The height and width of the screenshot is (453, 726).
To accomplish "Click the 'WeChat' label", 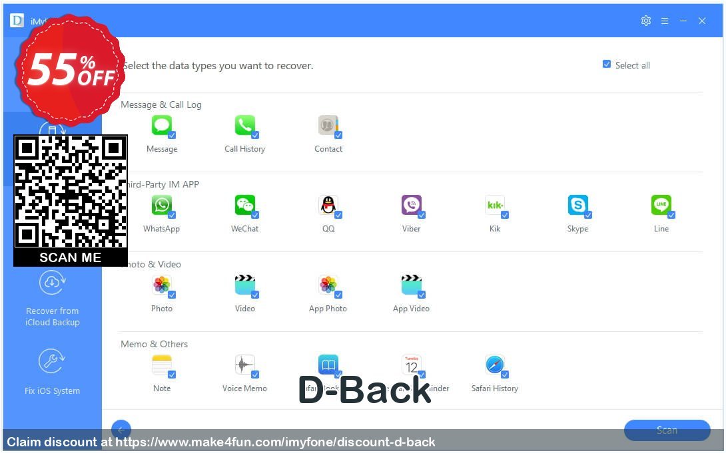I will click(x=245, y=229).
